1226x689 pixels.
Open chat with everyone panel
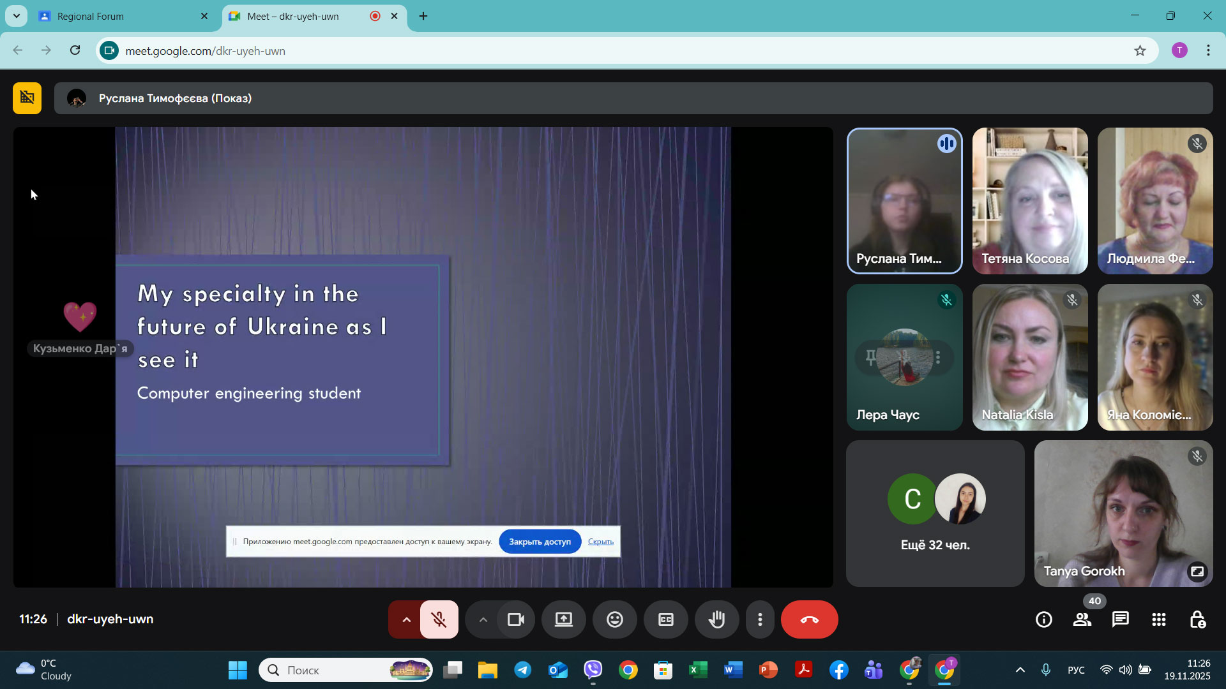click(1120, 619)
